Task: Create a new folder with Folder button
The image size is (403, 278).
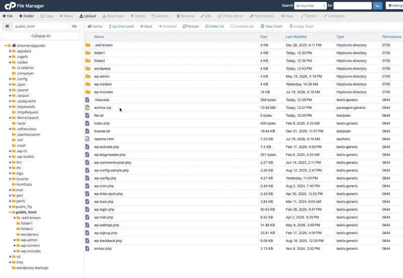Action: click(x=27, y=16)
